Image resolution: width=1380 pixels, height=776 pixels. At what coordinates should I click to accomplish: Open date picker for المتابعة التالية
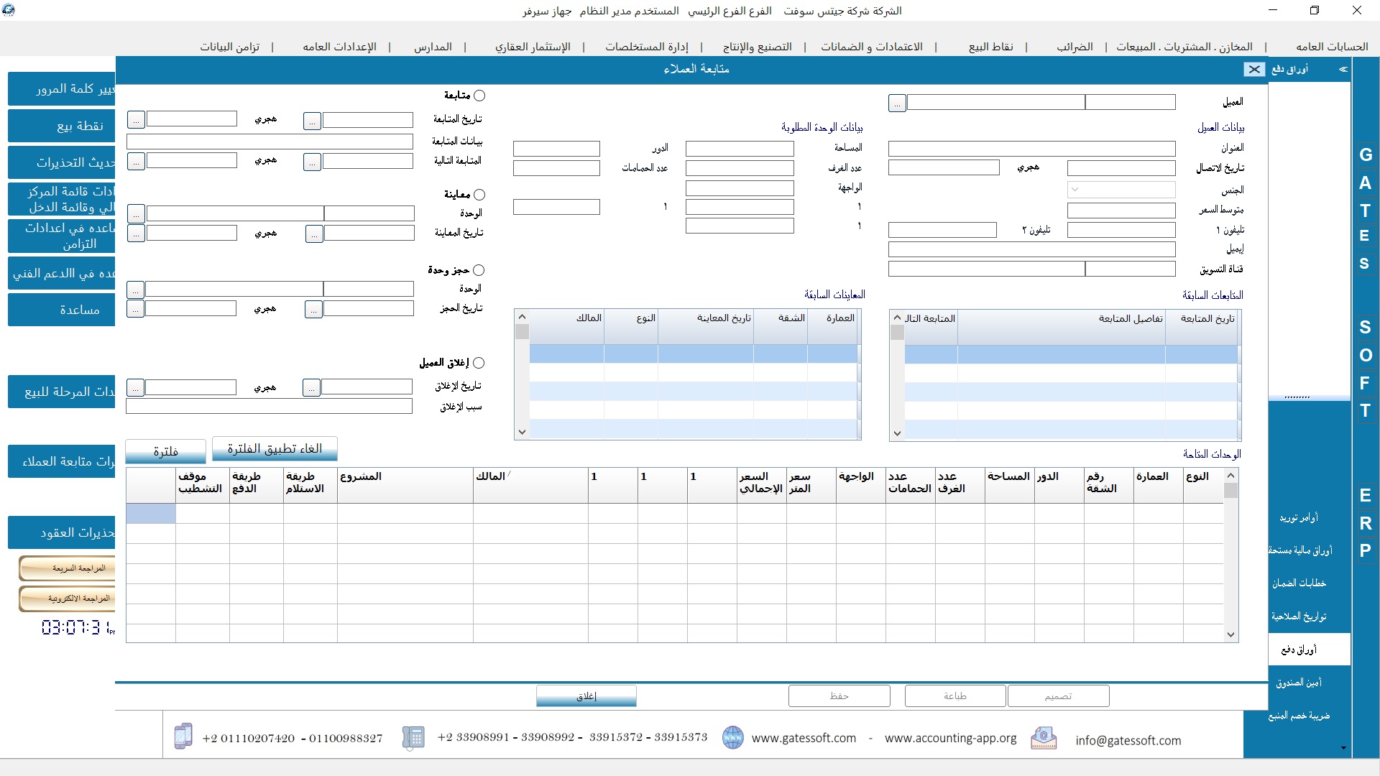[x=312, y=162]
